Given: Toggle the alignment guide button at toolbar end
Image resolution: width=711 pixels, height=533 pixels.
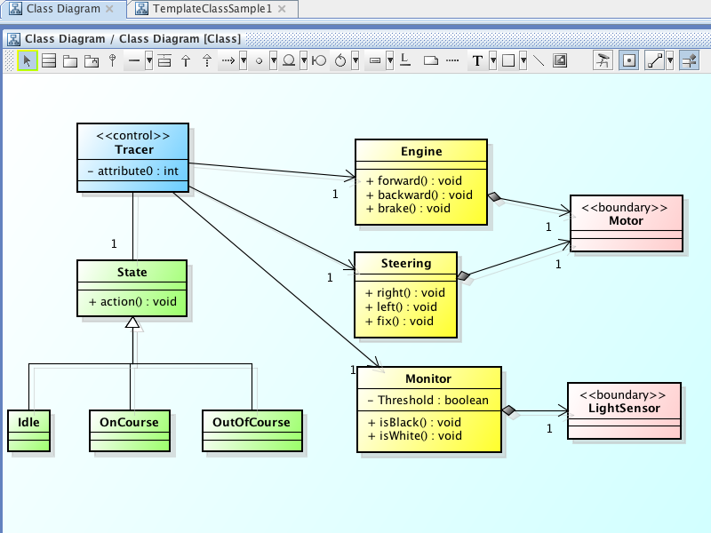Looking at the screenshot, I should pos(689,60).
